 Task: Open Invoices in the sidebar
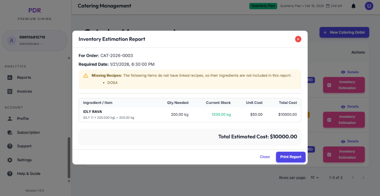point(24,91)
